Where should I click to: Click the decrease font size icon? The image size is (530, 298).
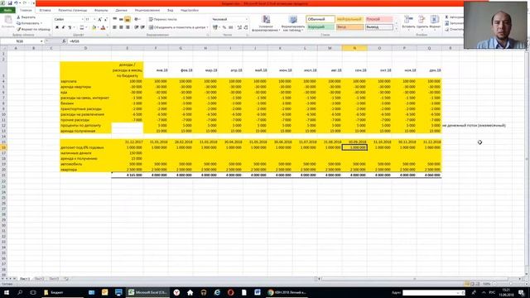(x=106, y=20)
